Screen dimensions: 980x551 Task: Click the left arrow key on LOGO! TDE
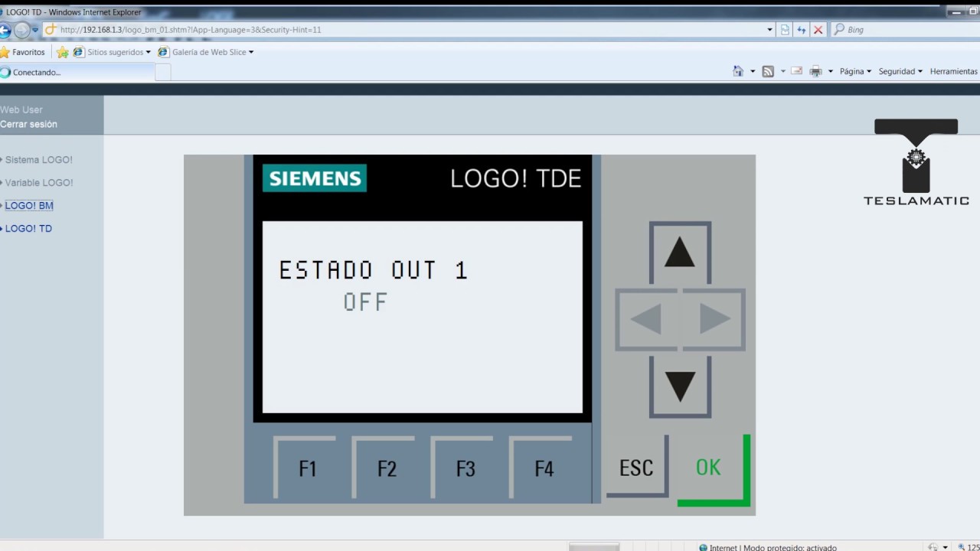tap(646, 319)
